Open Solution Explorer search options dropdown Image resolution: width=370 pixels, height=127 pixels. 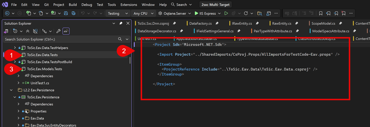click(127, 39)
